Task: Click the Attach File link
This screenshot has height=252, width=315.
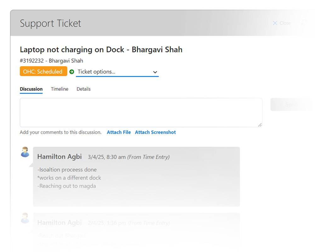Action: point(119,132)
